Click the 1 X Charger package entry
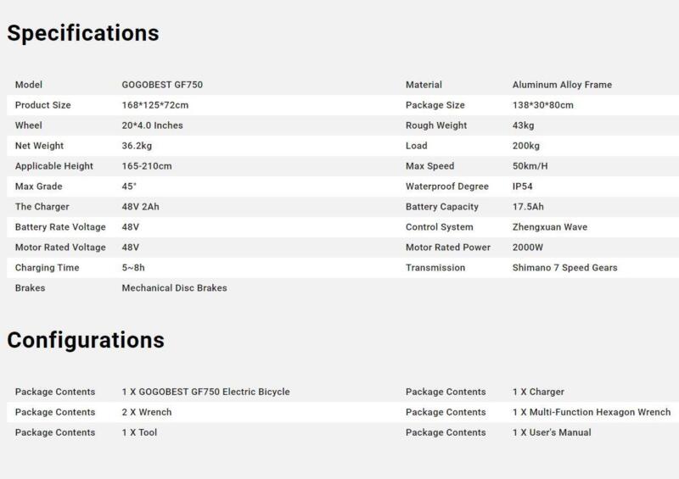Image resolution: width=679 pixels, height=479 pixels. (x=538, y=392)
